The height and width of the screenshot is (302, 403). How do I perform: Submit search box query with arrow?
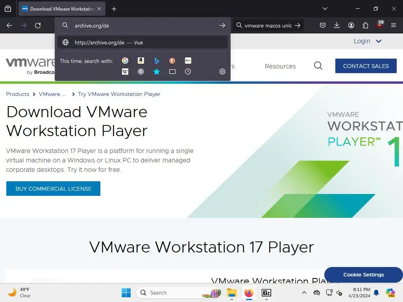[298, 26]
